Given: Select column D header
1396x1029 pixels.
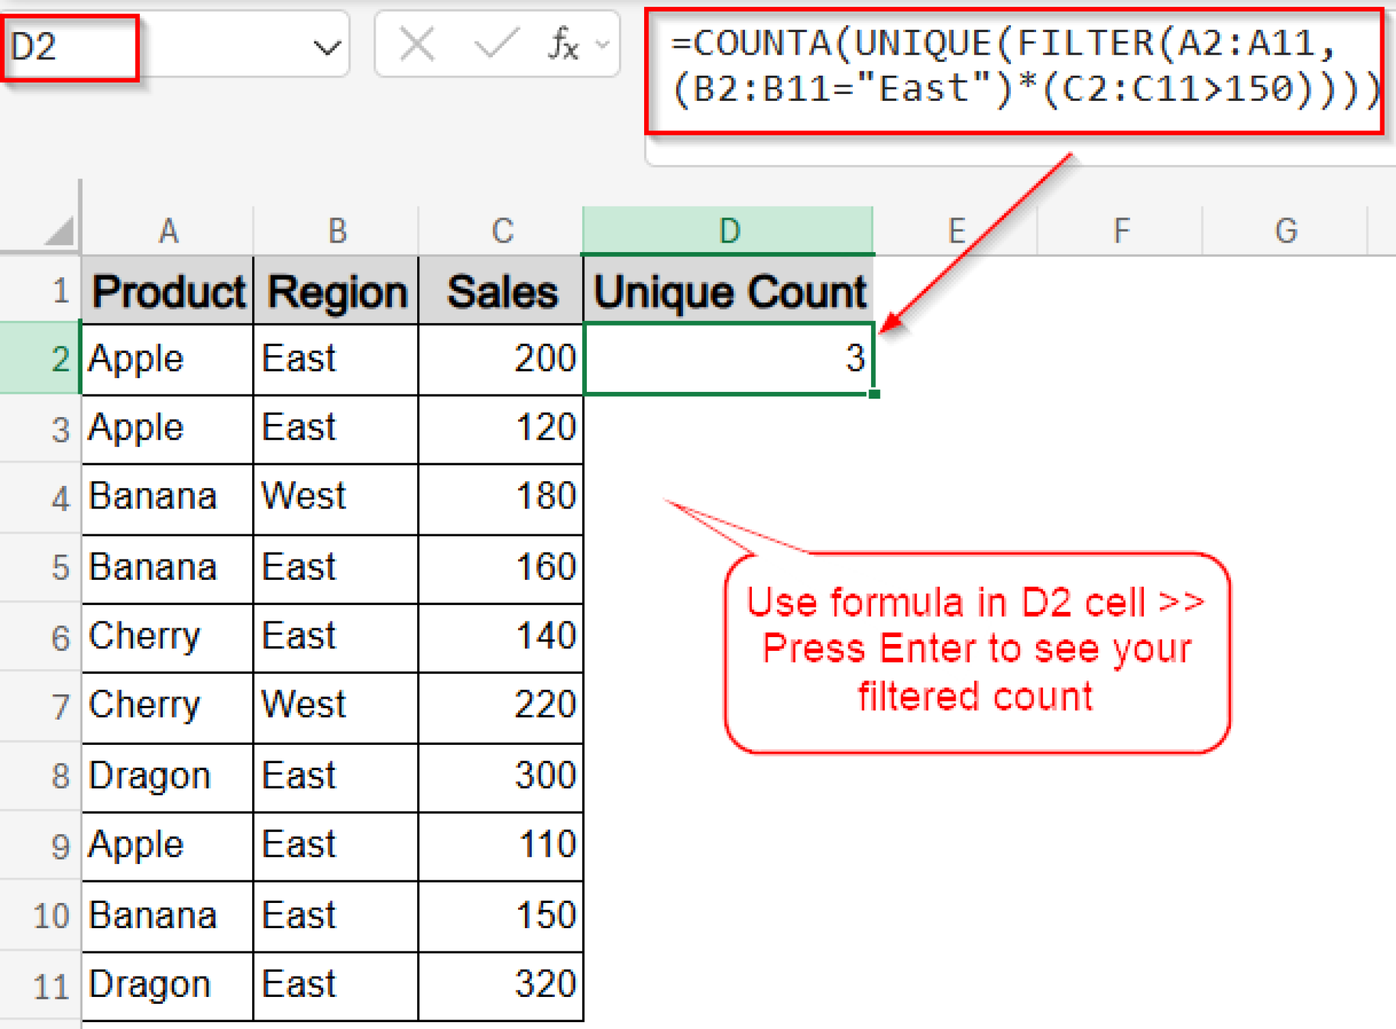Looking at the screenshot, I should tap(728, 231).
